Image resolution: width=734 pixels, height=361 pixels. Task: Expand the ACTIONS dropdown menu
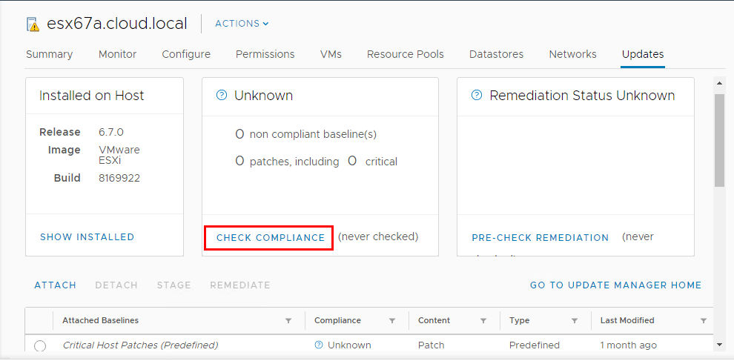(242, 24)
